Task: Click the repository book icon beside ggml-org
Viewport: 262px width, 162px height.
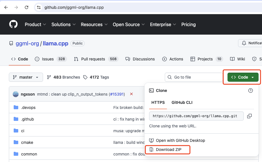Action: point(11,43)
